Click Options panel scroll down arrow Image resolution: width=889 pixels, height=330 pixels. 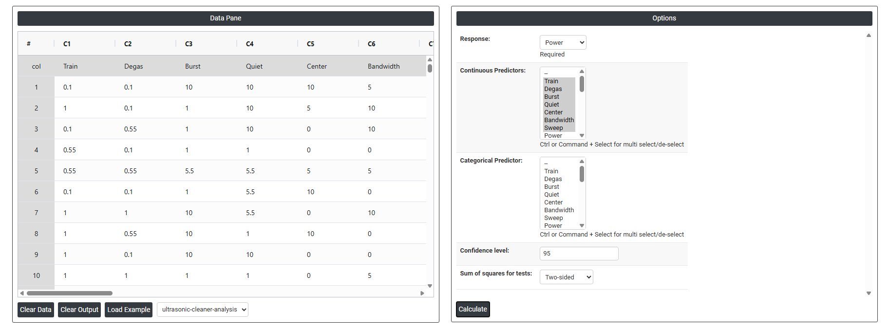[869, 293]
